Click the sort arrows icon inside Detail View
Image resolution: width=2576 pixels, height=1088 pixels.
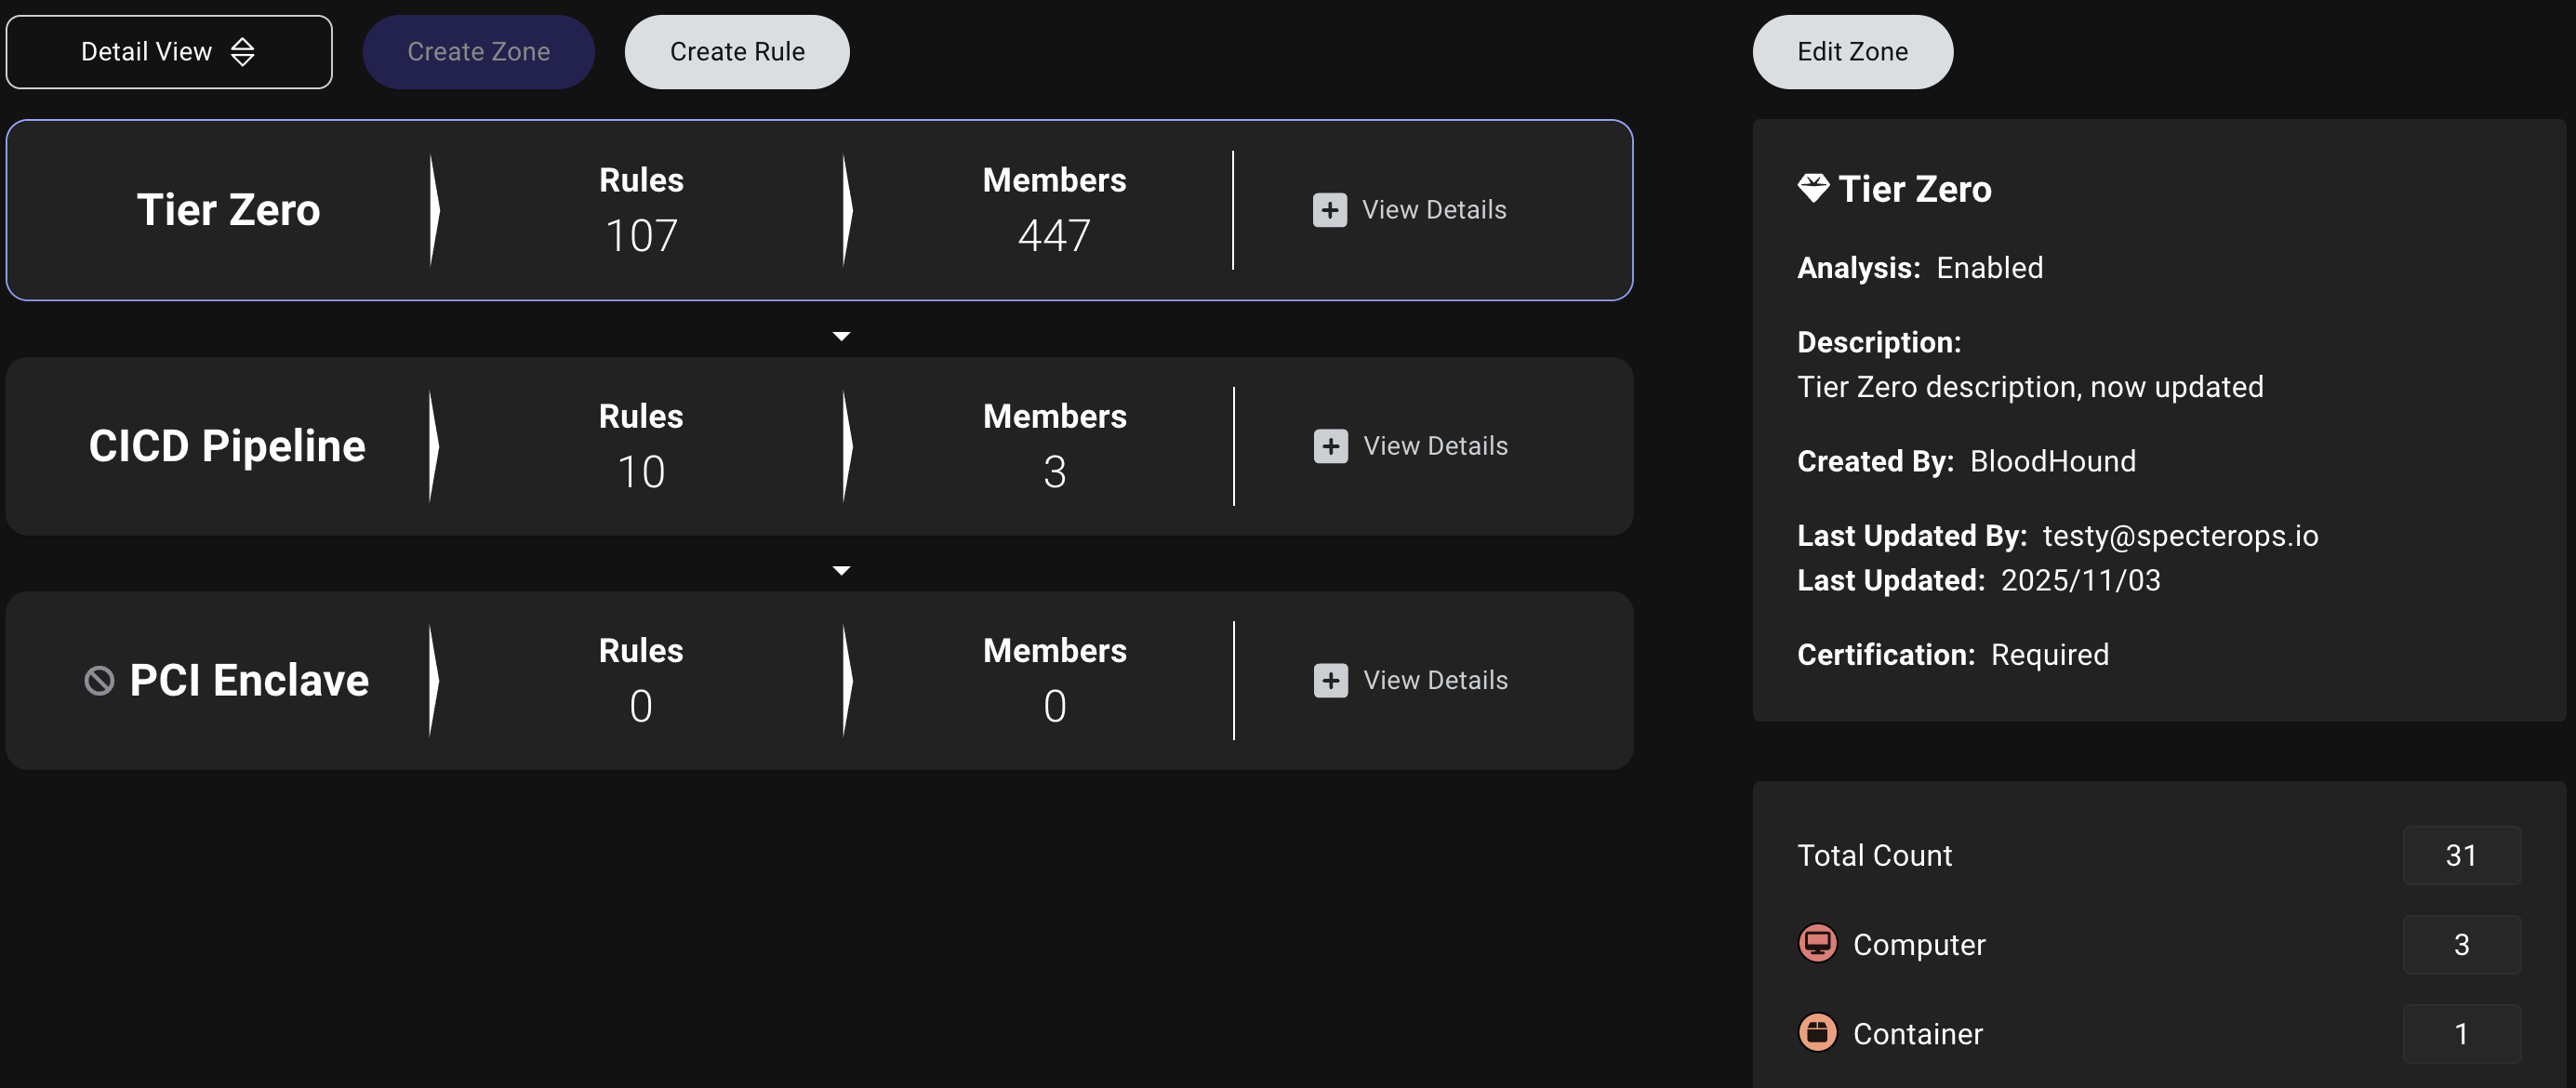pyautogui.click(x=242, y=51)
